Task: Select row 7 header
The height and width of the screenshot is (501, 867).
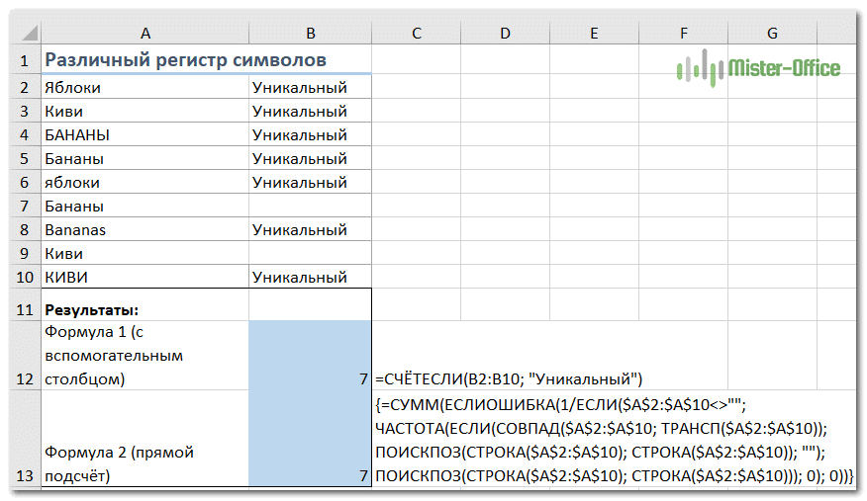Action: (x=23, y=207)
